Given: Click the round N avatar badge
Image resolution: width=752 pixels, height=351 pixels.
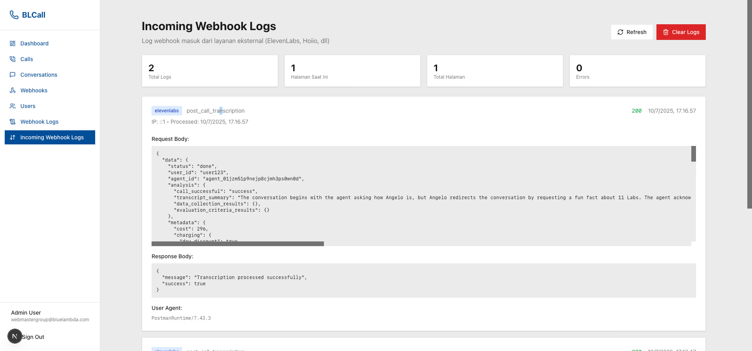Looking at the screenshot, I should [x=15, y=336].
